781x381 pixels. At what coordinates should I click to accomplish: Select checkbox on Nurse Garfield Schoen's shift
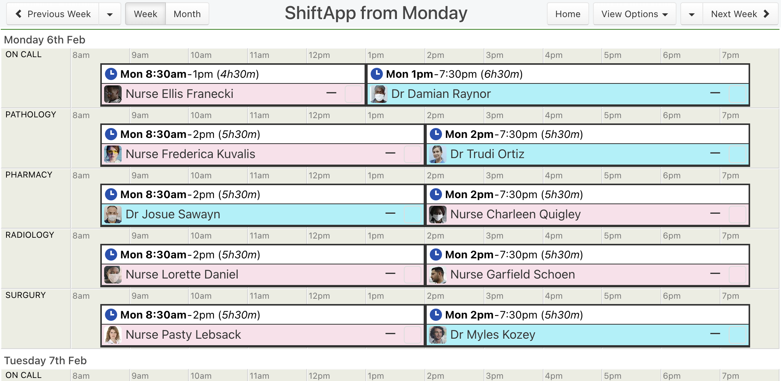click(x=738, y=275)
